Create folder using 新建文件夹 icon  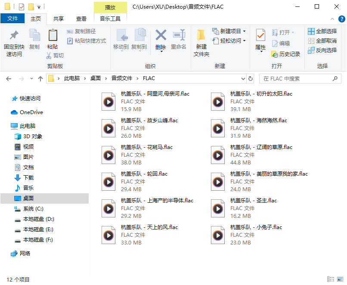(x=201, y=41)
